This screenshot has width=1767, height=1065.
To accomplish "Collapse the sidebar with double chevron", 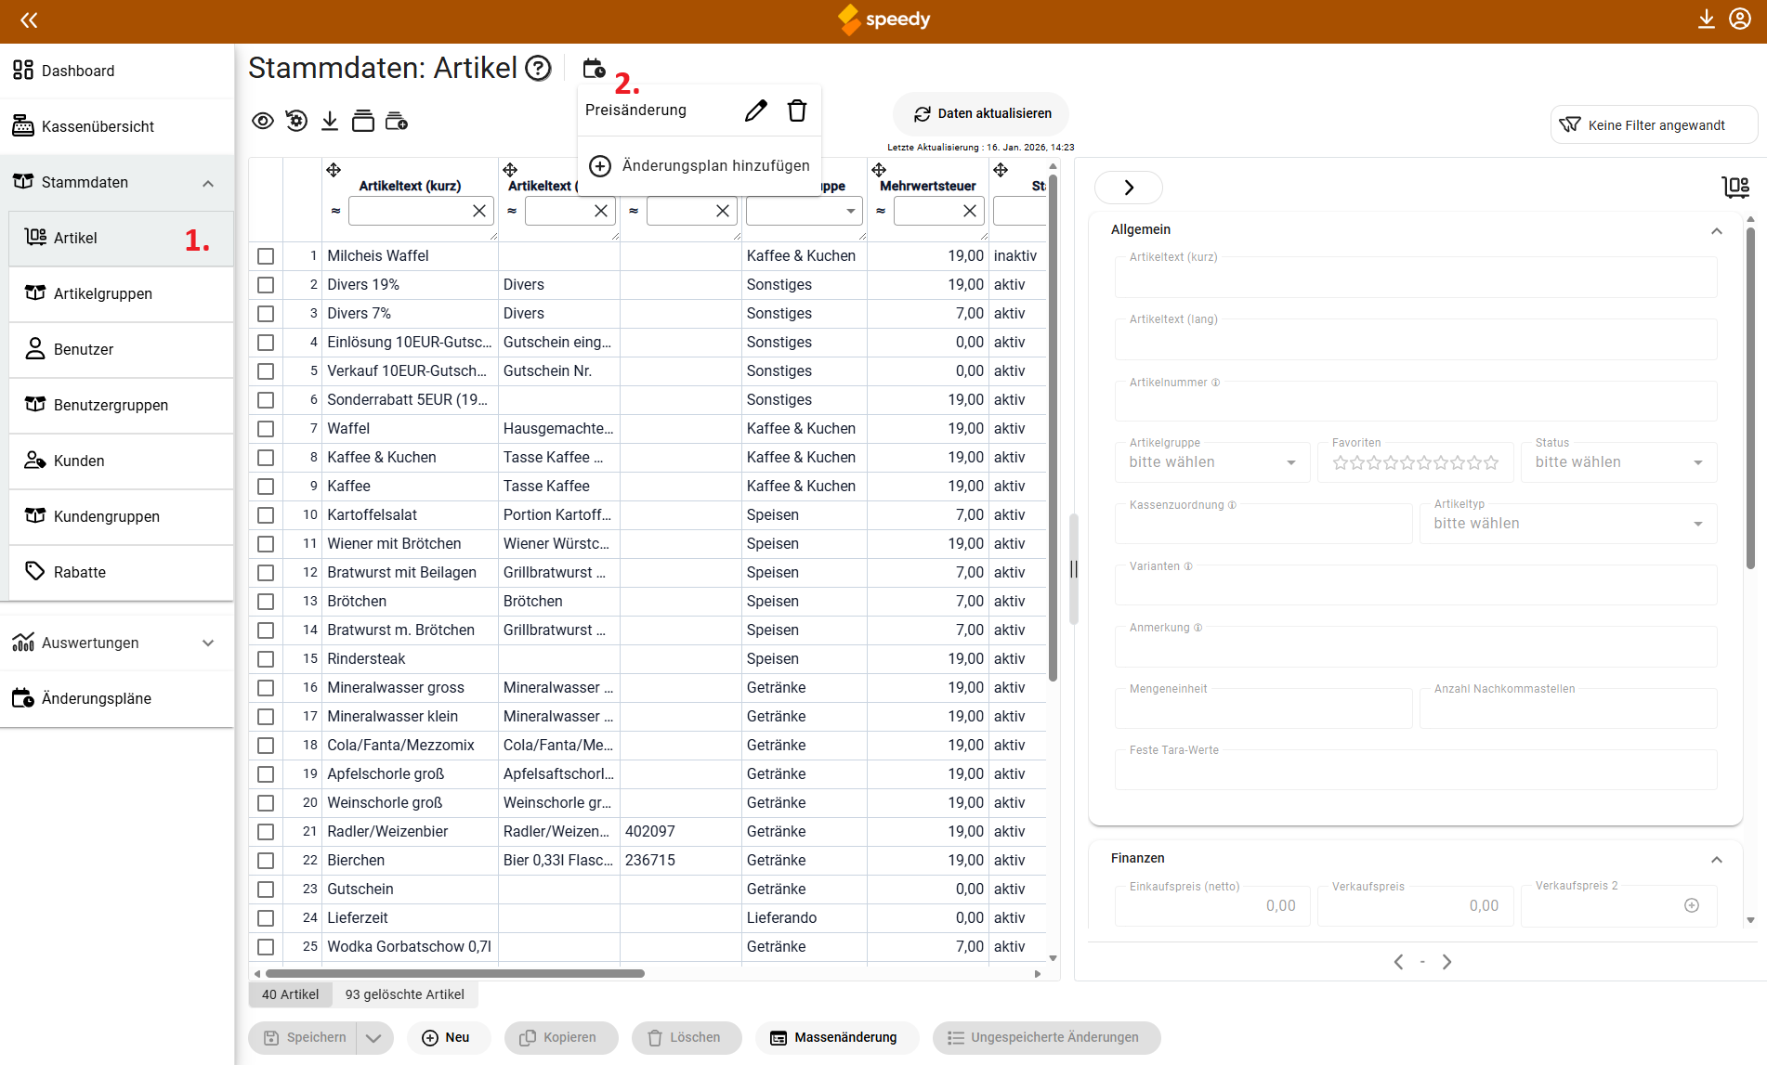I will pos(29,19).
